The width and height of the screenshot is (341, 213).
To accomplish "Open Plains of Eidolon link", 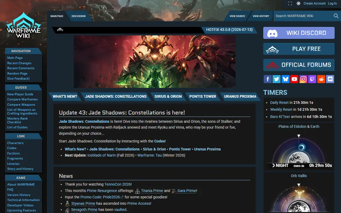I will (292, 126).
